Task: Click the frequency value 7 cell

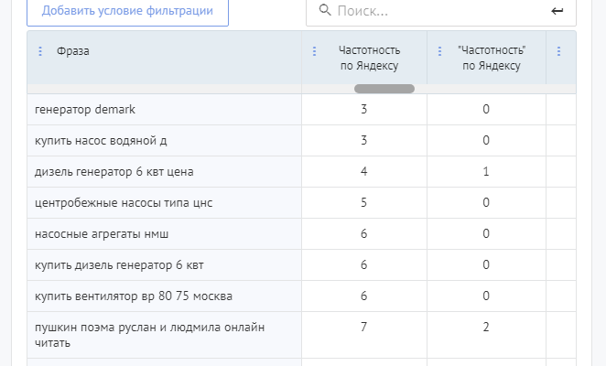Action: pyautogui.click(x=363, y=328)
